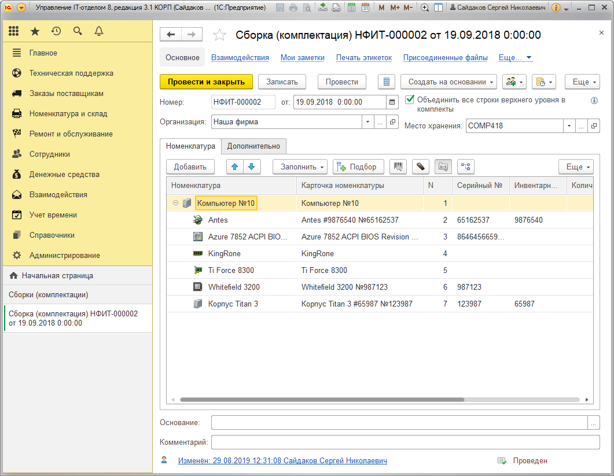
Task: Open the yellow info icon in title bar
Action: tap(556, 8)
